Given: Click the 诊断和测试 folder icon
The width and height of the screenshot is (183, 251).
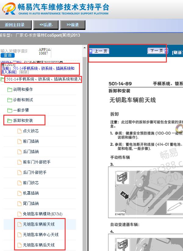Looking at the screenshot, I should pyautogui.click(x=9, y=100).
